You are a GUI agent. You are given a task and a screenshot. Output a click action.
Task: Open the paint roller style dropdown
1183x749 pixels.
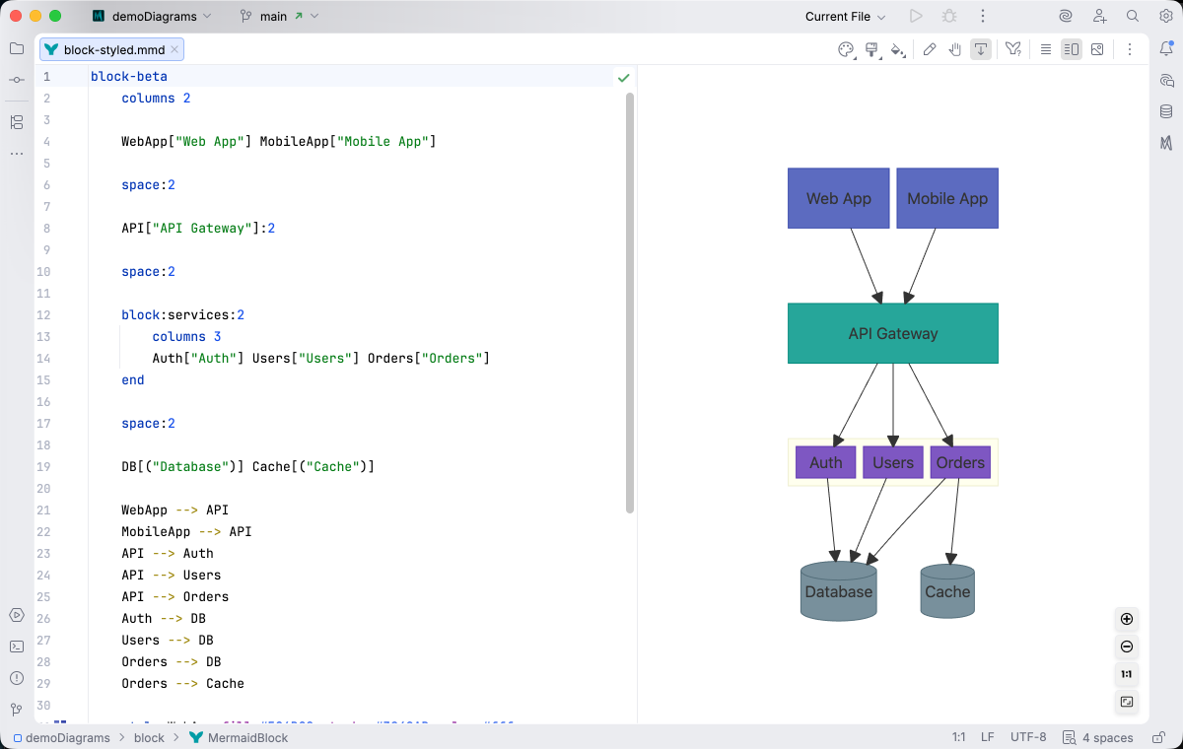[x=871, y=49]
